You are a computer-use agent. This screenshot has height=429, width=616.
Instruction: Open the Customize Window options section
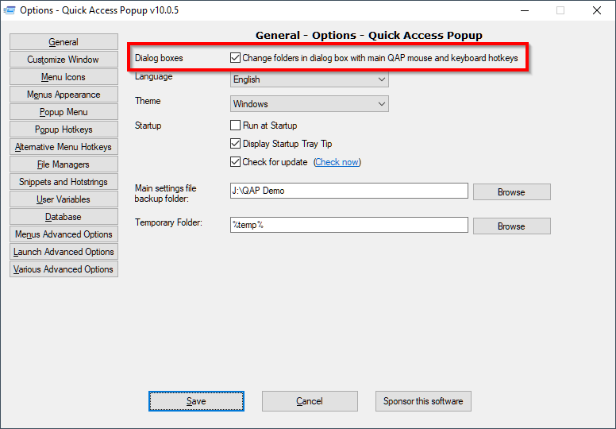64,60
